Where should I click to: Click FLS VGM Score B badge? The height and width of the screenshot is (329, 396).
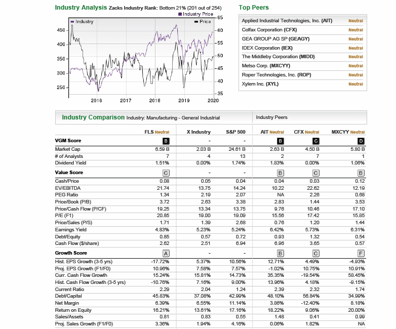click(x=166, y=141)
